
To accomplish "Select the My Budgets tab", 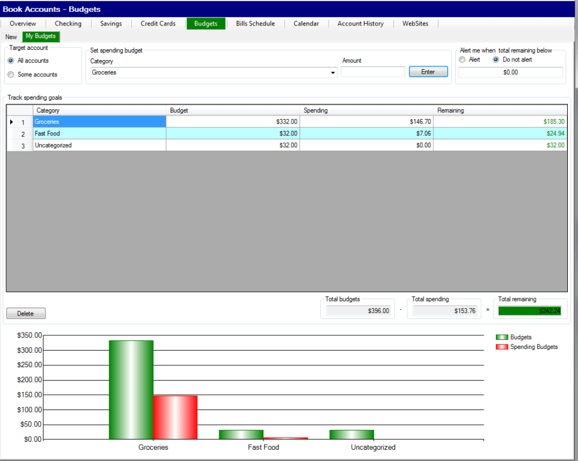I will 40,36.
